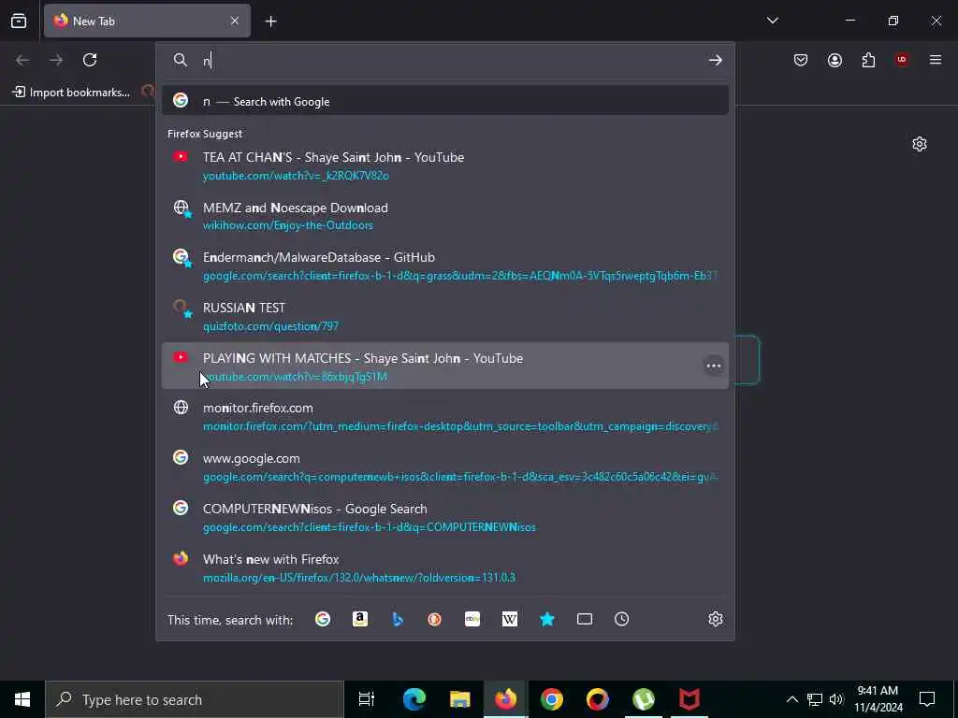Open Windows notification center icon
The height and width of the screenshot is (718, 958).
(x=927, y=699)
